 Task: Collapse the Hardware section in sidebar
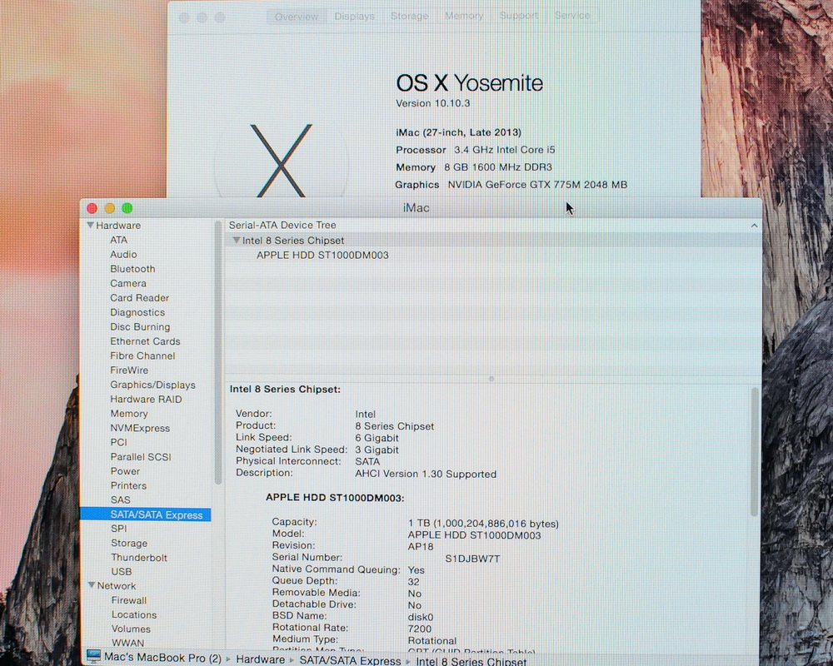click(x=90, y=225)
